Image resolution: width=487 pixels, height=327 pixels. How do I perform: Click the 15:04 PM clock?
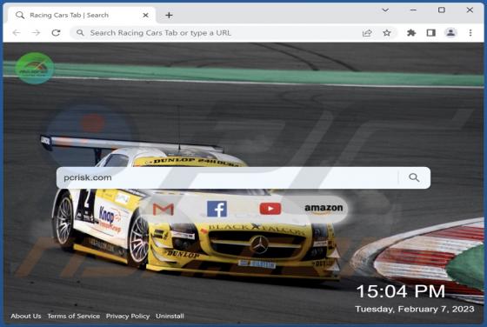pos(401,291)
